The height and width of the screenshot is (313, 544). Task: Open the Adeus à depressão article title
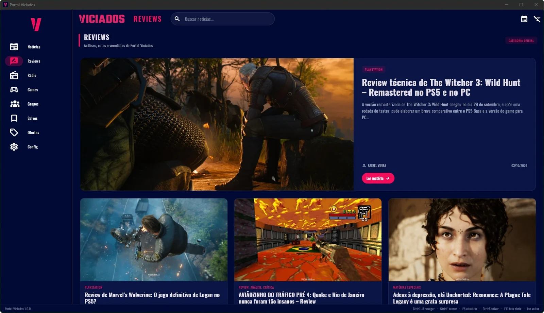(x=462, y=298)
